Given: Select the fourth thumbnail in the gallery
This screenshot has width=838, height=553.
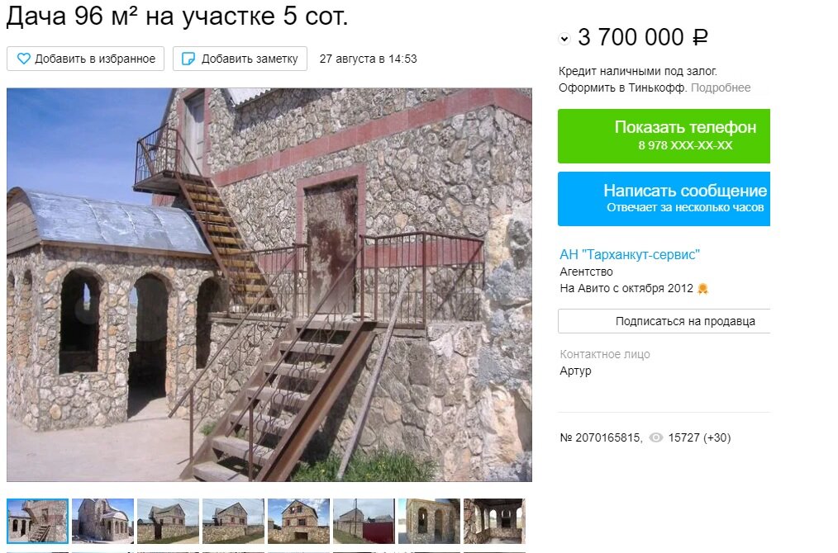Looking at the screenshot, I should point(233,521).
